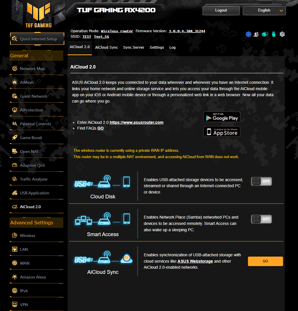Open the Wireless router operation mode link
Viewport: 298px width, 311px height.
point(117,31)
